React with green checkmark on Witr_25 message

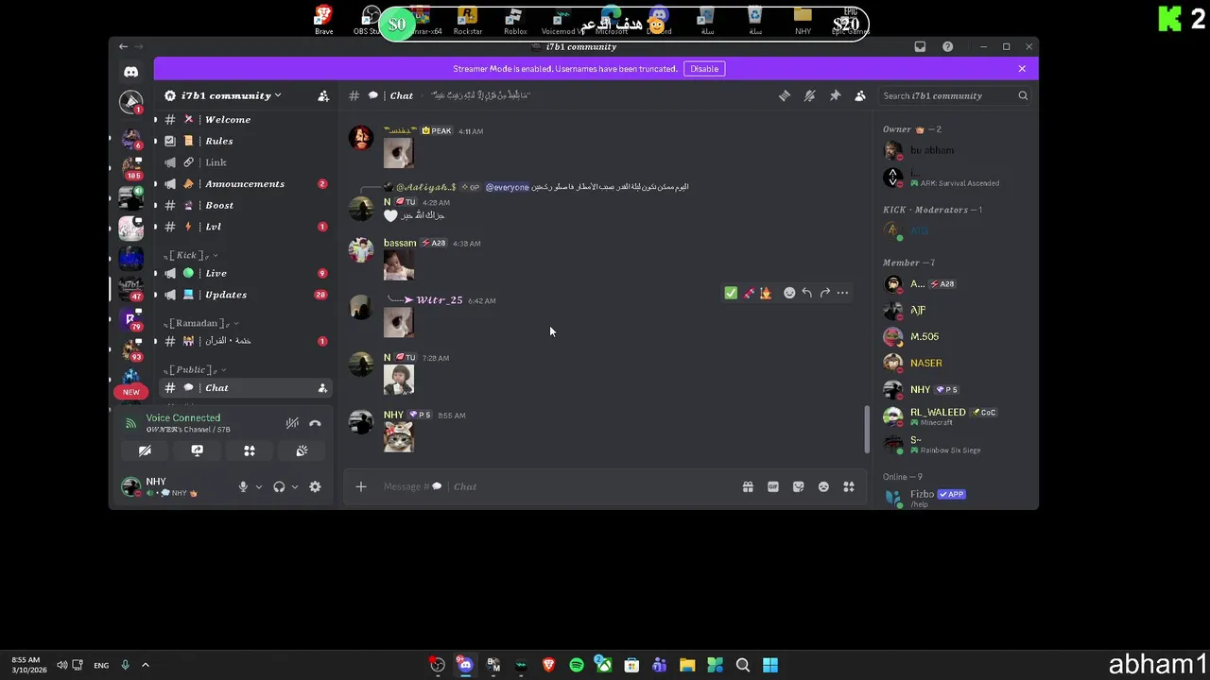(731, 293)
